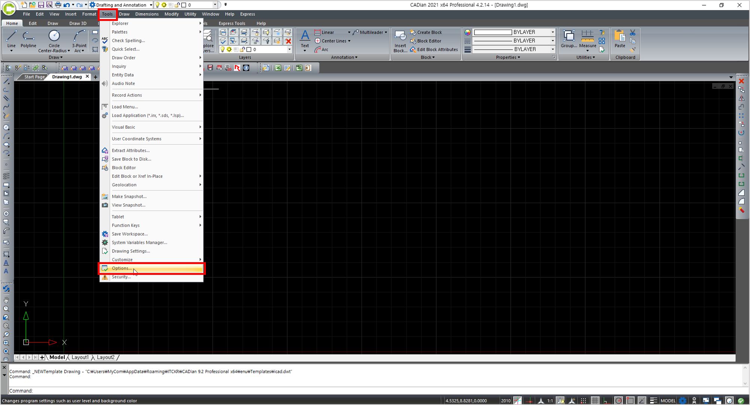Toggle orthogonal mode in status bar

(606, 401)
